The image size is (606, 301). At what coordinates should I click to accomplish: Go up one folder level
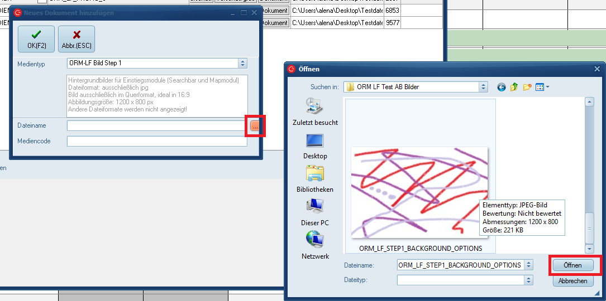514,87
